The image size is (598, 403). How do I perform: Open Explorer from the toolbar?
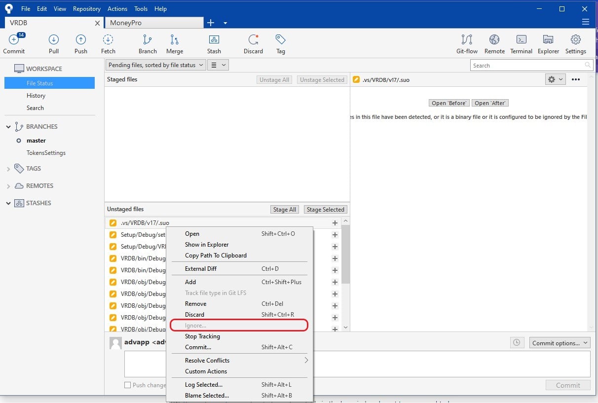[x=548, y=40]
